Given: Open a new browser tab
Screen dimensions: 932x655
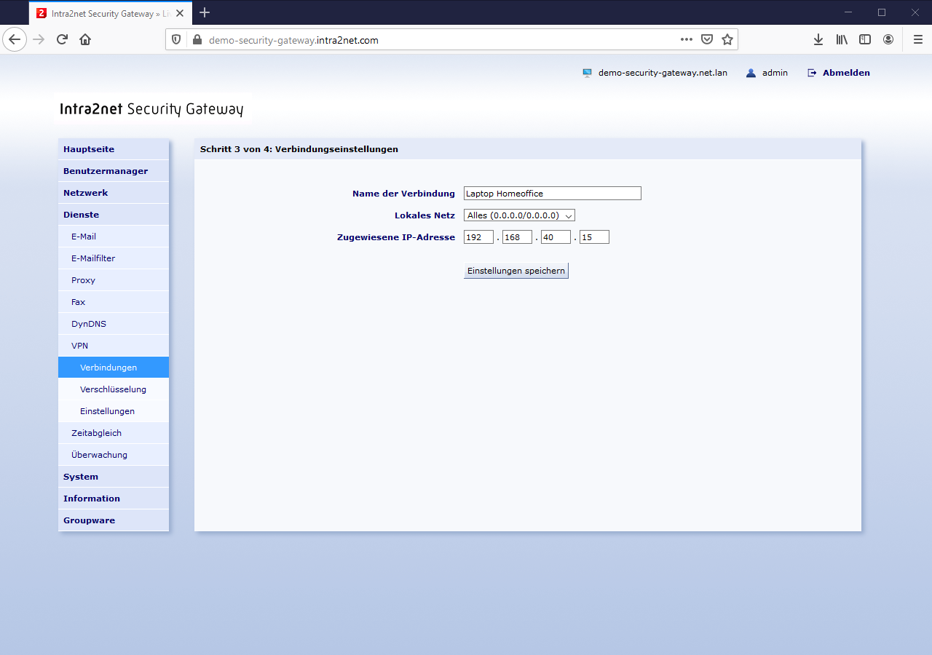Looking at the screenshot, I should (x=205, y=12).
